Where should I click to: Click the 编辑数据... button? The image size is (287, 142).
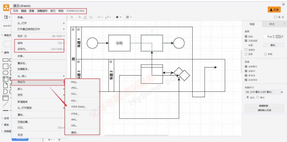coord(264,106)
